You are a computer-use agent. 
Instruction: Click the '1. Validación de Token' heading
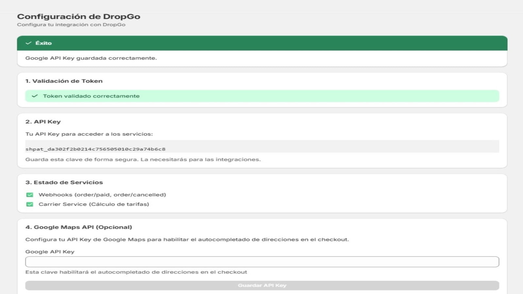tap(64, 81)
